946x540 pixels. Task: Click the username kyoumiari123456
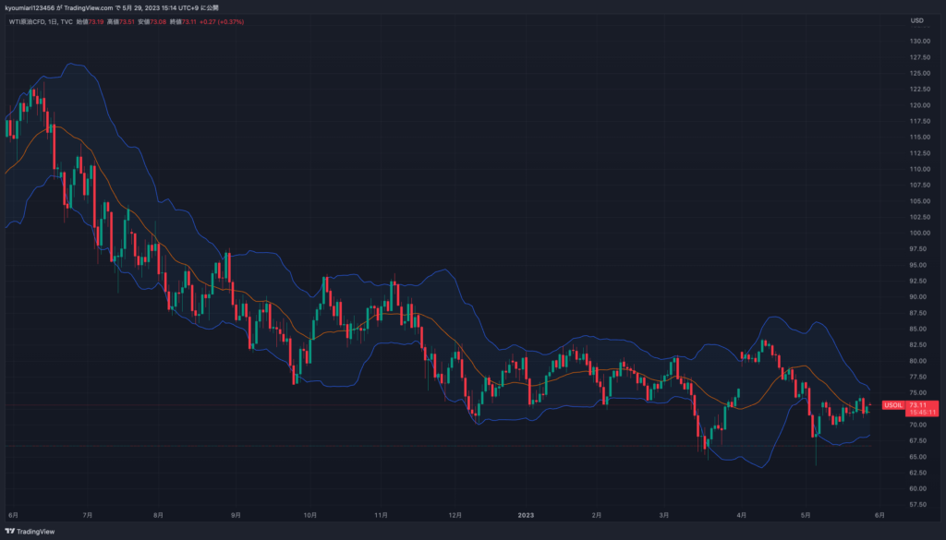click(x=30, y=7)
